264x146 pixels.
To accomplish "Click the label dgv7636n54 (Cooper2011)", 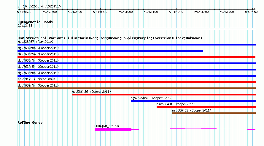I will (x=38, y=60).
